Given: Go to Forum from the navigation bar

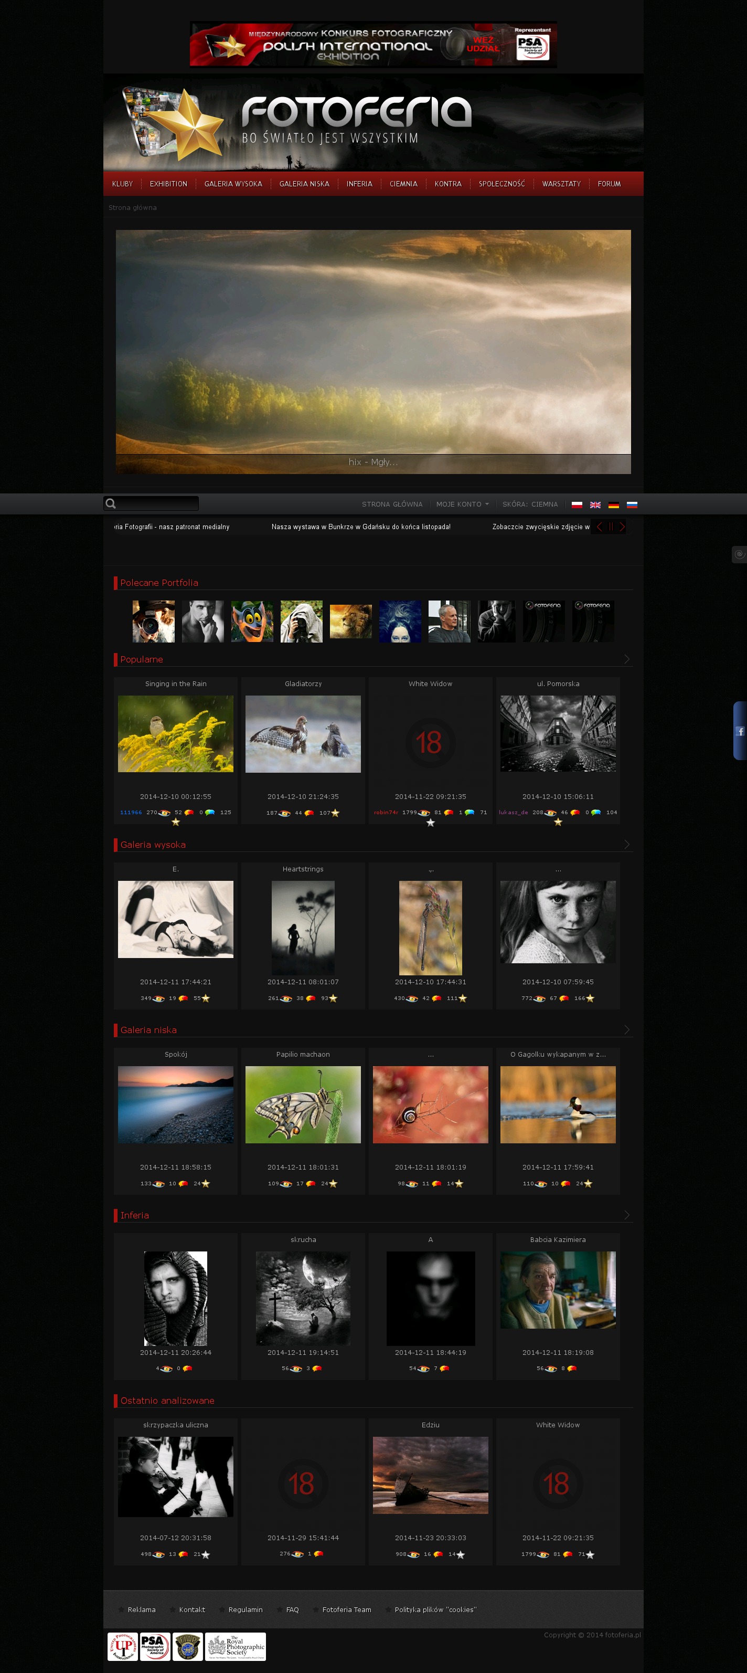Looking at the screenshot, I should click(x=609, y=184).
